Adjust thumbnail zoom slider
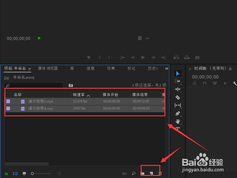 41,174
